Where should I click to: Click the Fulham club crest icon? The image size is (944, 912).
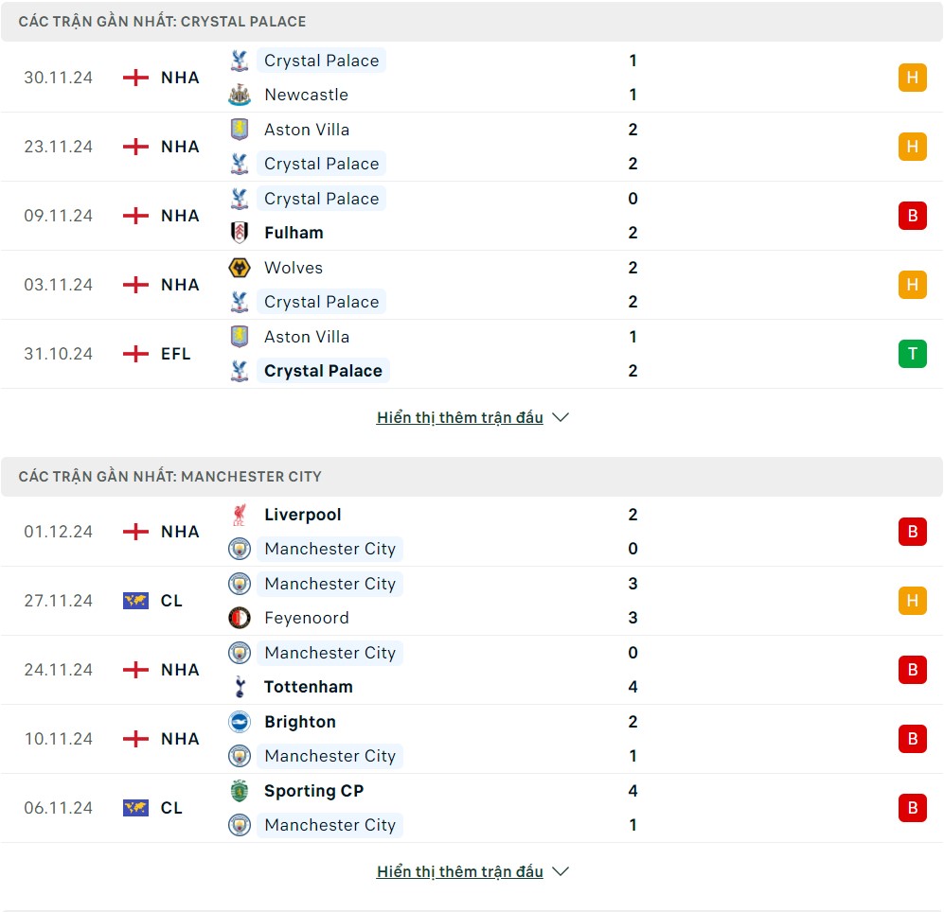pyautogui.click(x=240, y=233)
